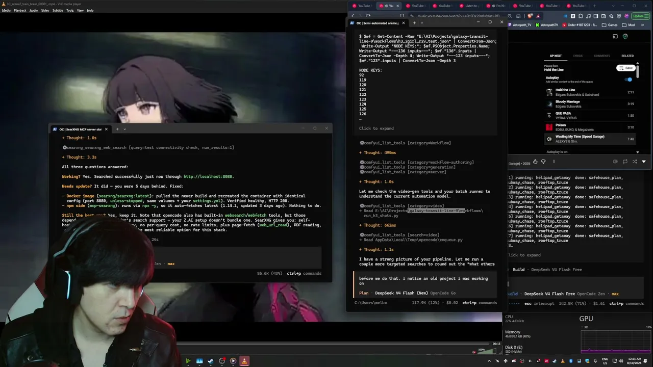Open VLC from taskbar
Image resolution: width=653 pixels, height=367 pixels.
(x=244, y=361)
